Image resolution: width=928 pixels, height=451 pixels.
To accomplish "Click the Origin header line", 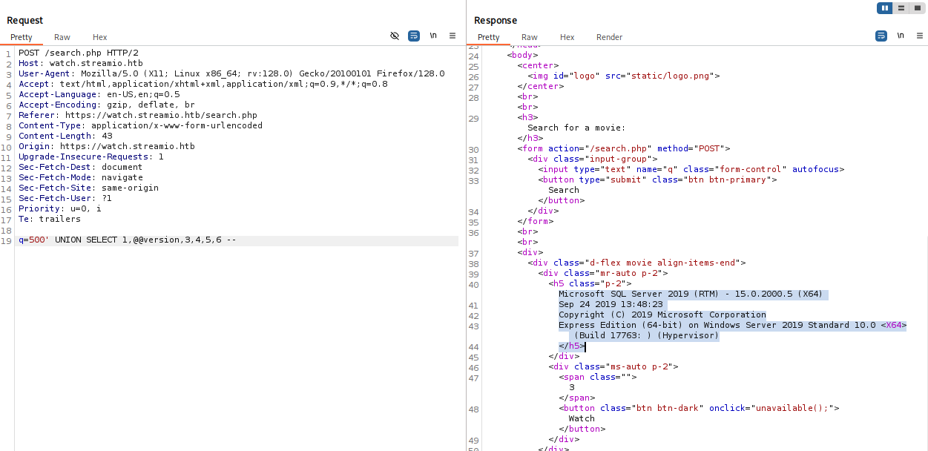I will pyautogui.click(x=107, y=146).
